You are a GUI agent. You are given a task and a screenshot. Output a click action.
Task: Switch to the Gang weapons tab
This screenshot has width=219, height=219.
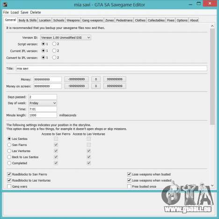click(x=92, y=20)
